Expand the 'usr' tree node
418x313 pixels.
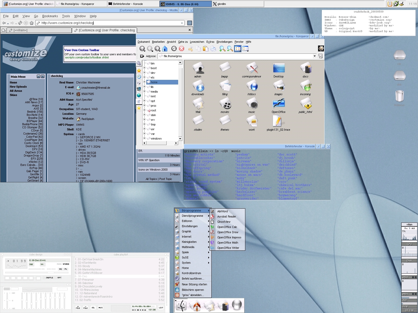(144, 129)
